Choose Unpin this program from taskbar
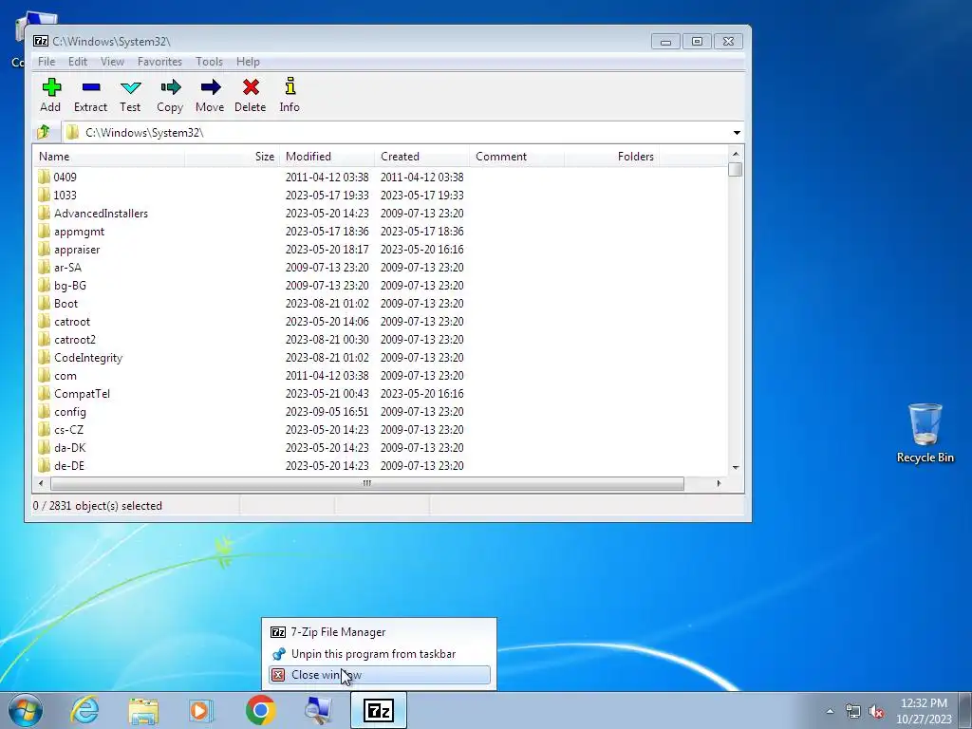This screenshot has width=972, height=729. point(380,653)
